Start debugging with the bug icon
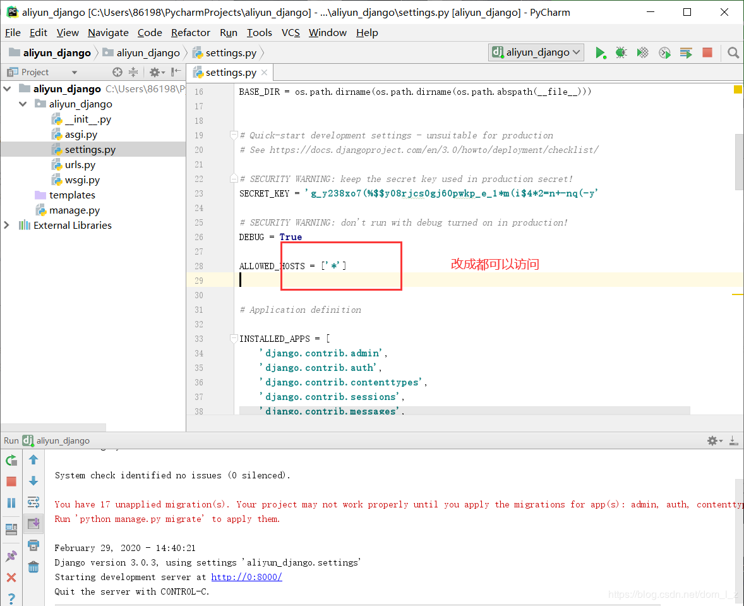Viewport: 744px width, 606px height. (x=621, y=52)
